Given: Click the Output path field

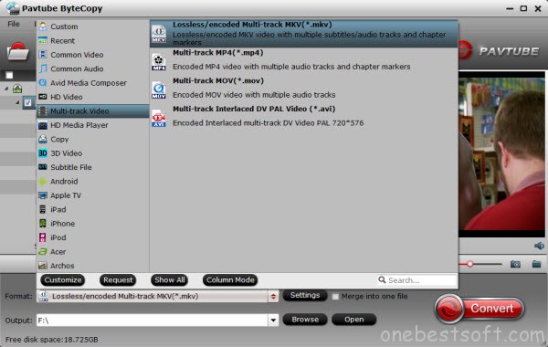Looking at the screenshot, I should [153, 320].
